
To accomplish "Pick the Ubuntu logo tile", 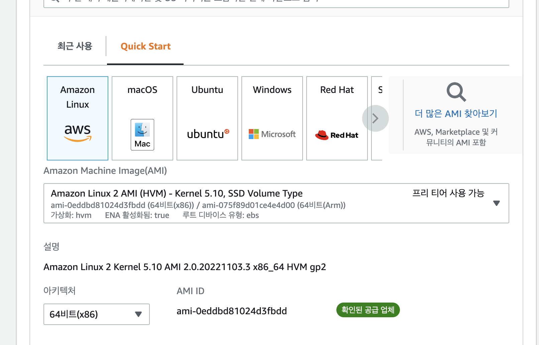I will pos(208,134).
